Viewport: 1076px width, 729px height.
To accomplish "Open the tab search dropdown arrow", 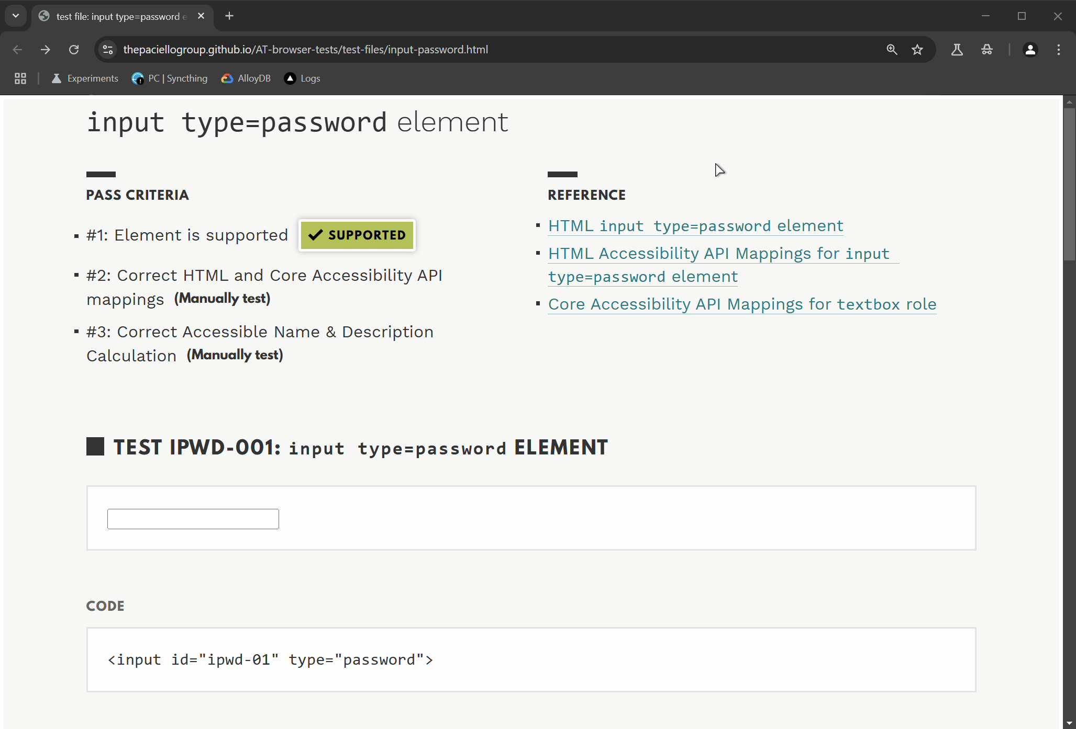I will (16, 16).
